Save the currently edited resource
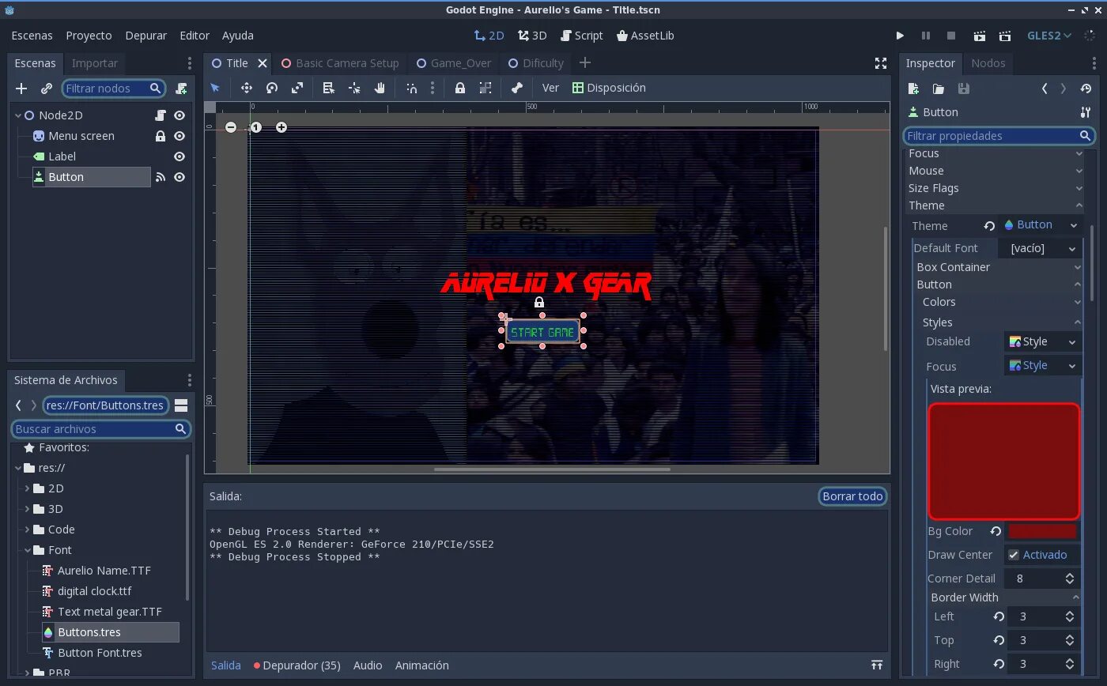 point(963,89)
